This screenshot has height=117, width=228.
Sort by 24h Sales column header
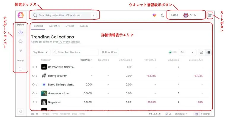click(x=173, y=60)
